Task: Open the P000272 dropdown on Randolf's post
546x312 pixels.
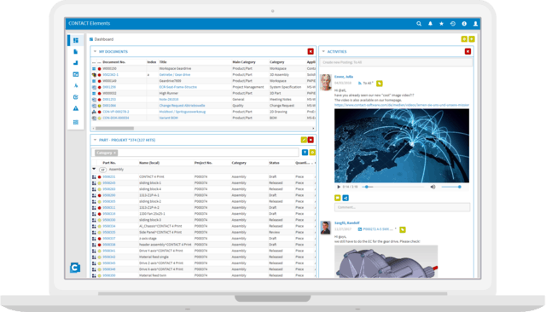Action: point(379,229)
